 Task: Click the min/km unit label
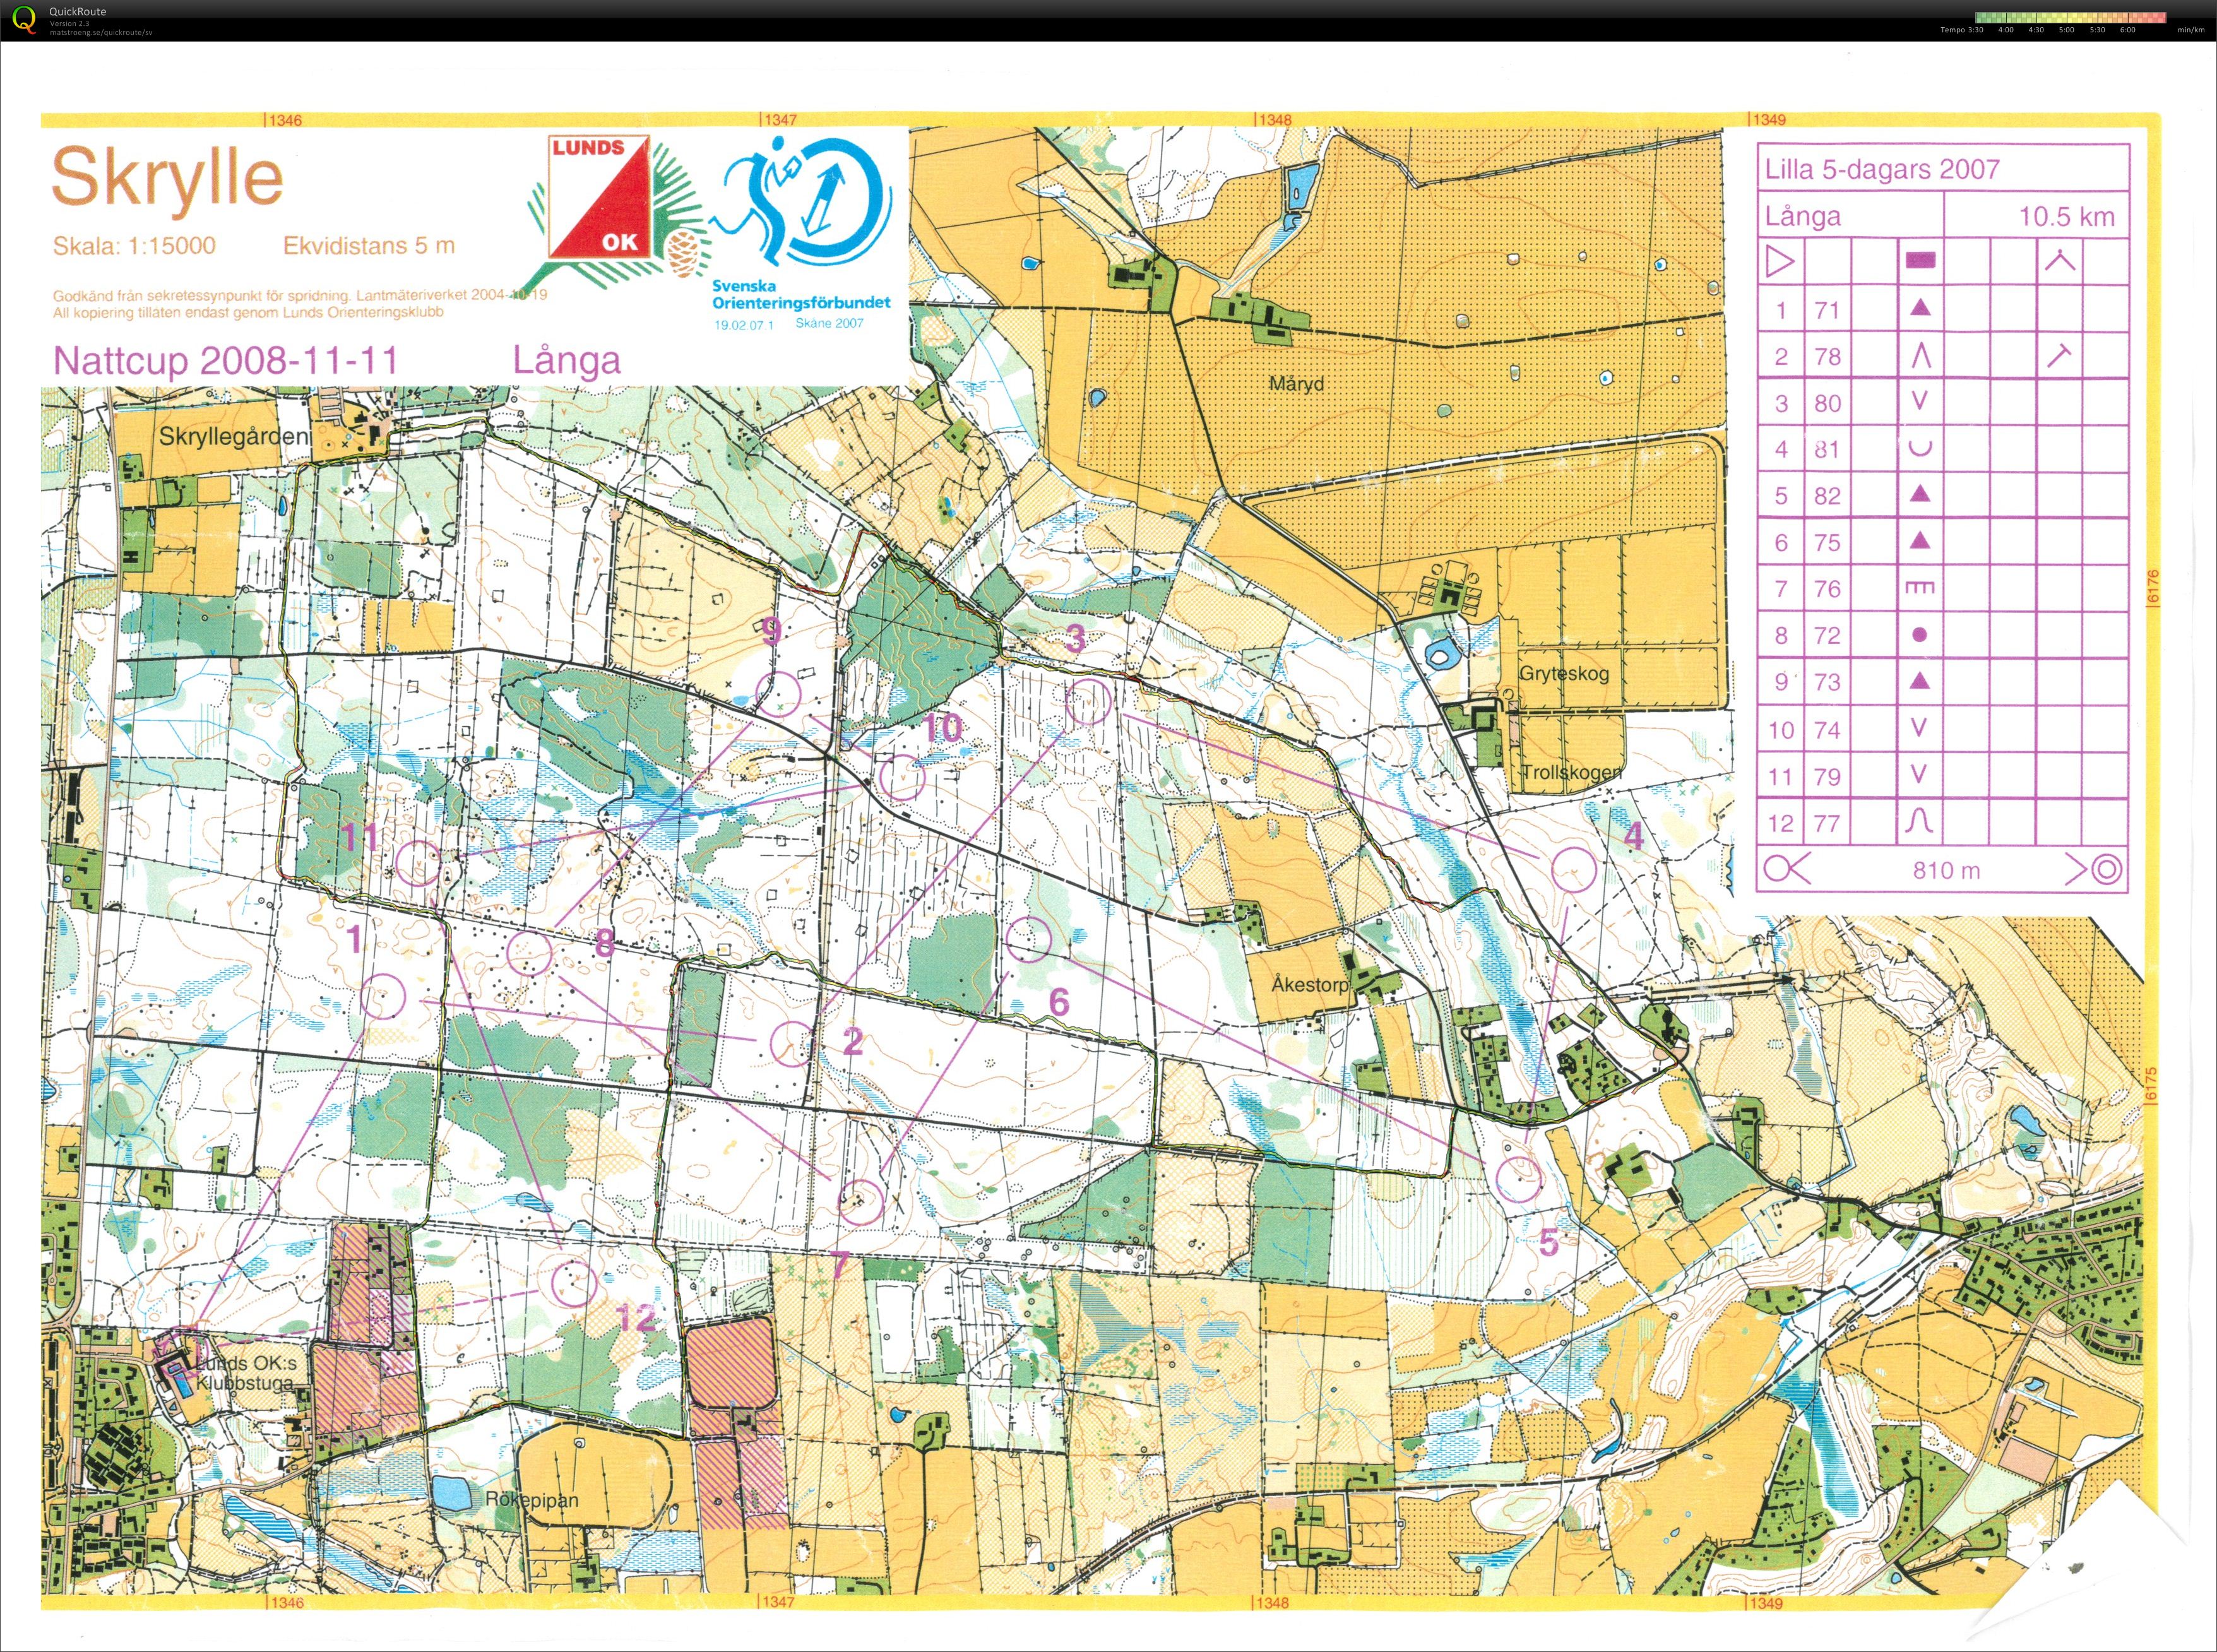pos(2190,30)
